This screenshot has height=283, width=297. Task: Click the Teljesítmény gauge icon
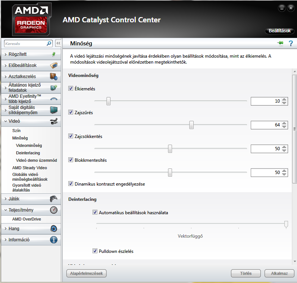coord(54,210)
